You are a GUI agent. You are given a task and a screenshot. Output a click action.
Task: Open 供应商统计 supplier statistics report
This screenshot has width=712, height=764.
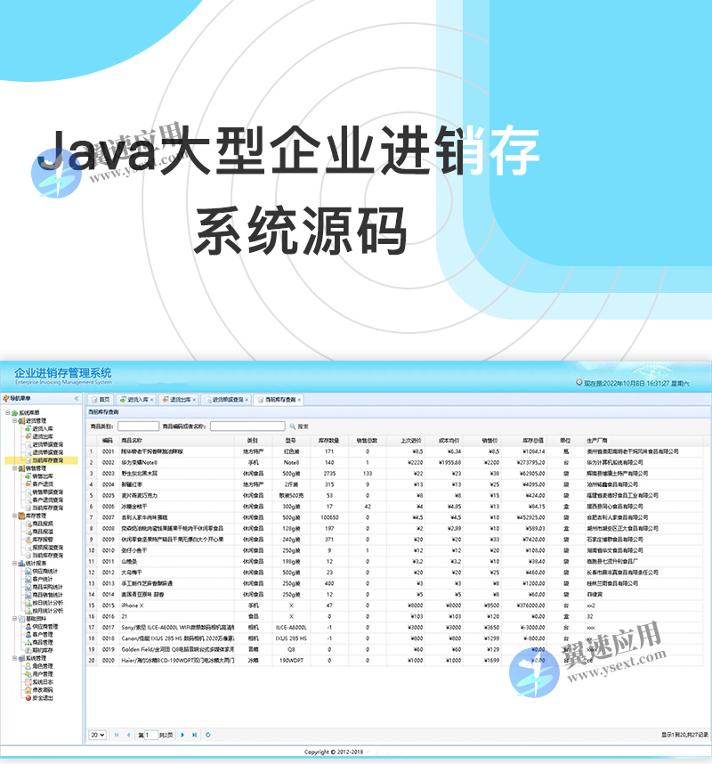pyautogui.click(x=43, y=572)
